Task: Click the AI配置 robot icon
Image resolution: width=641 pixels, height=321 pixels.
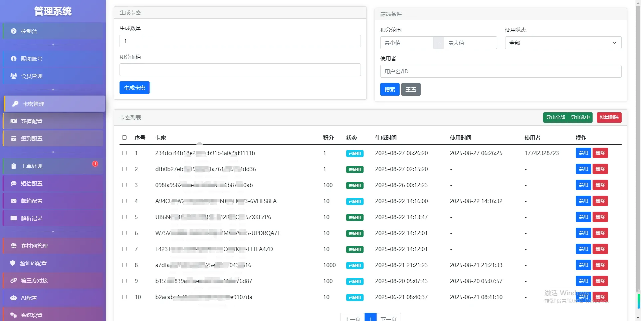Action: 14,298
